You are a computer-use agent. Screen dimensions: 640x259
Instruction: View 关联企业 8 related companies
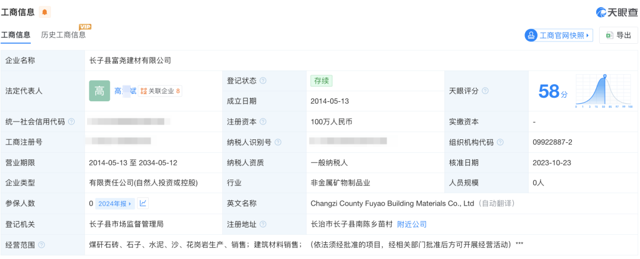[160, 91]
